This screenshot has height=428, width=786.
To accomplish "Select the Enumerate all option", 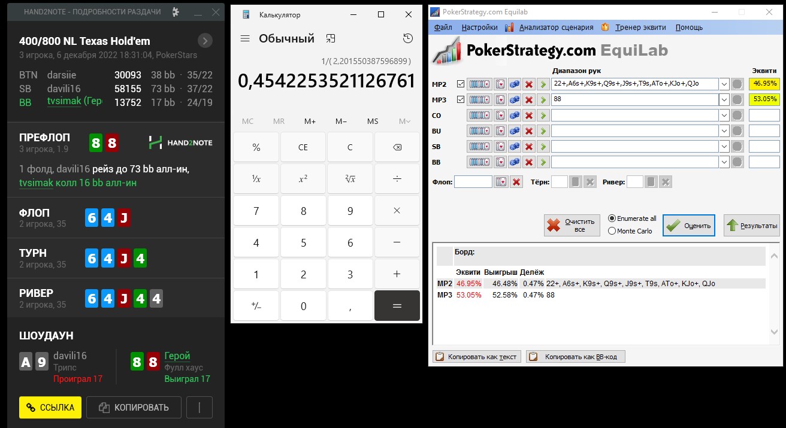I will [632, 218].
